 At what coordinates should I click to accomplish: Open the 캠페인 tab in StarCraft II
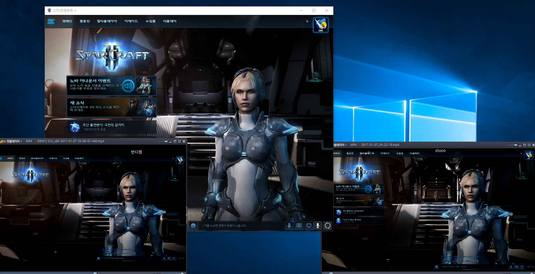(x=67, y=21)
